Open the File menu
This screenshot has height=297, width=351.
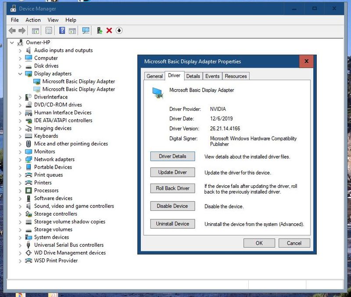click(x=15, y=20)
